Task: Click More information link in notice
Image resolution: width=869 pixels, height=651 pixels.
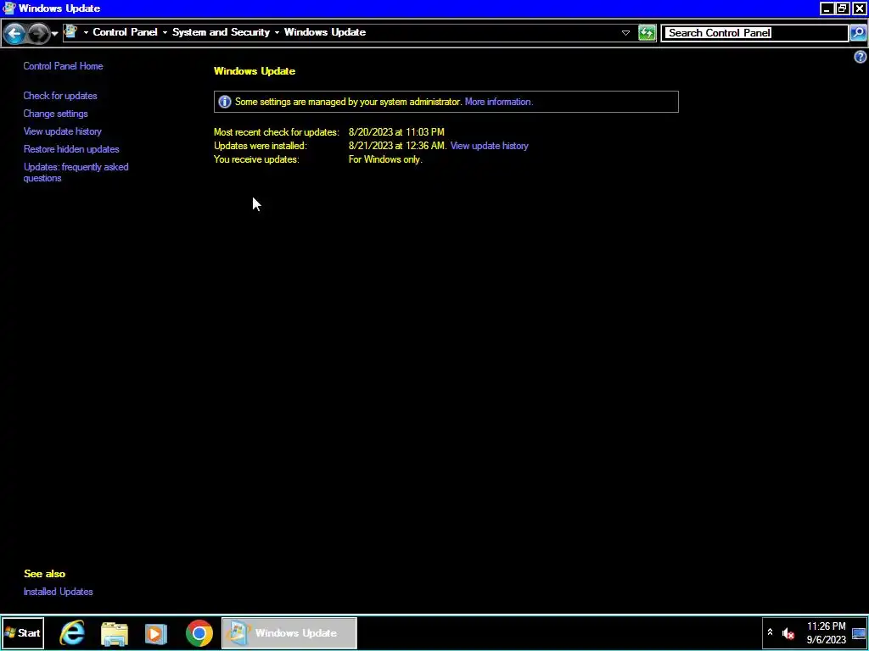Action: pyautogui.click(x=499, y=102)
